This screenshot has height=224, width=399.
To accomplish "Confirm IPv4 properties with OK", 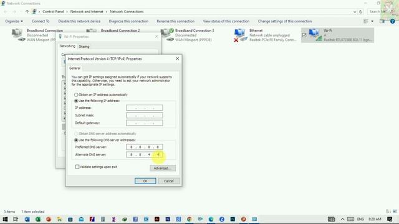I will pyautogui.click(x=145, y=181).
